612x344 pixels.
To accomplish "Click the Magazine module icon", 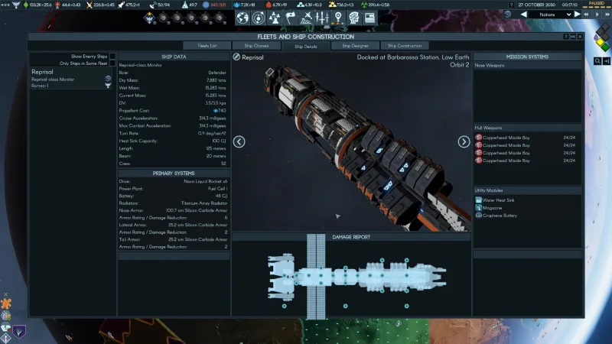I will [x=478, y=208].
